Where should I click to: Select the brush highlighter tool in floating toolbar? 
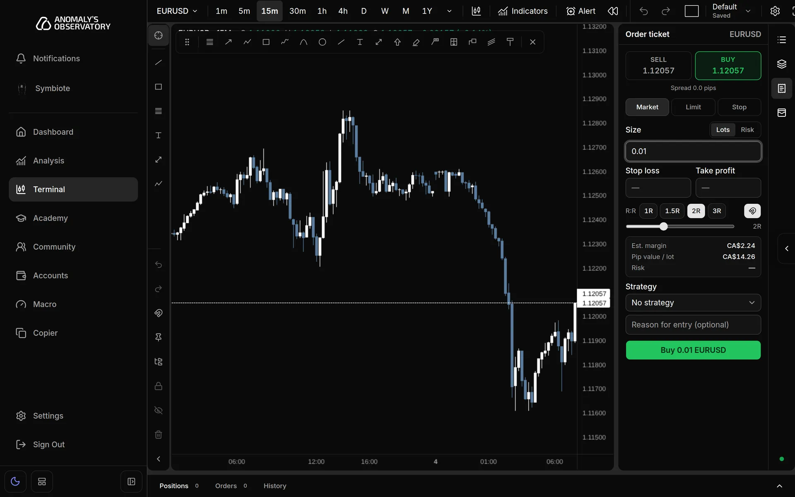point(416,42)
